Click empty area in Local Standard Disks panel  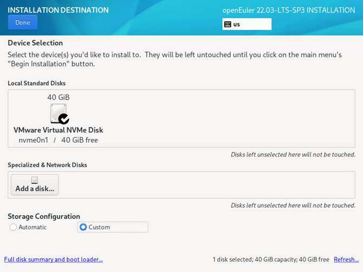[x=228, y=119]
